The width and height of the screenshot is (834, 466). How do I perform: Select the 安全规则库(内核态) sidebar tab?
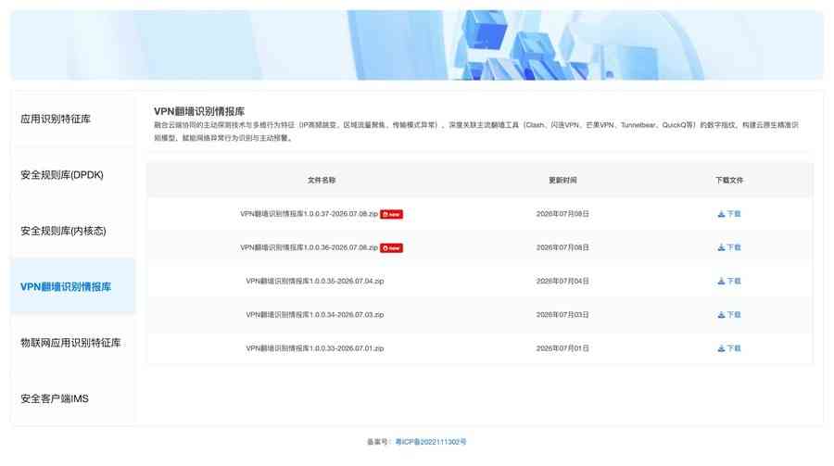point(73,231)
